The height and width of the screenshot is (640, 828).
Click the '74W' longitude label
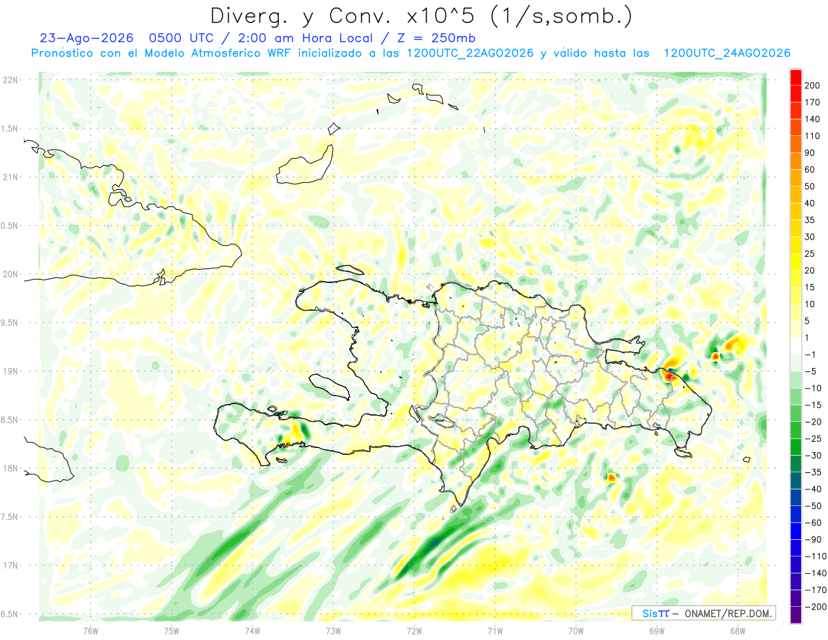click(x=253, y=631)
